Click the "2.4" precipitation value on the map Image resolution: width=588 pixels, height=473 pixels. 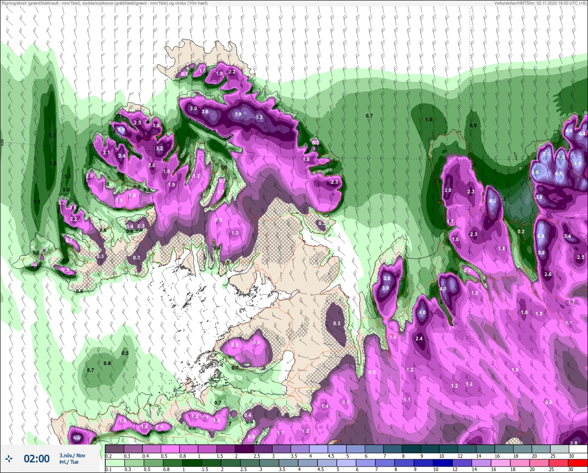pos(419,338)
